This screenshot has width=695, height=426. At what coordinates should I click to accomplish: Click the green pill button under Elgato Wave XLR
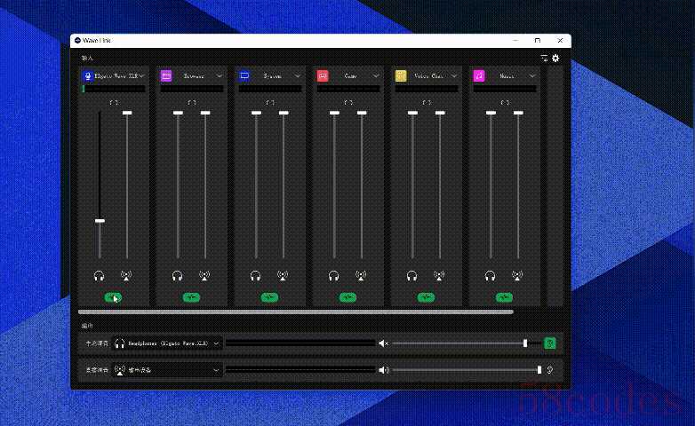pyautogui.click(x=113, y=297)
